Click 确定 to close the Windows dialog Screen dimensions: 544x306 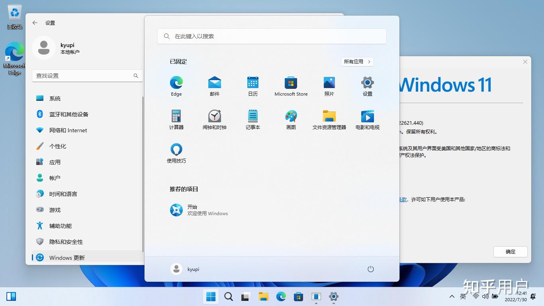click(510, 252)
